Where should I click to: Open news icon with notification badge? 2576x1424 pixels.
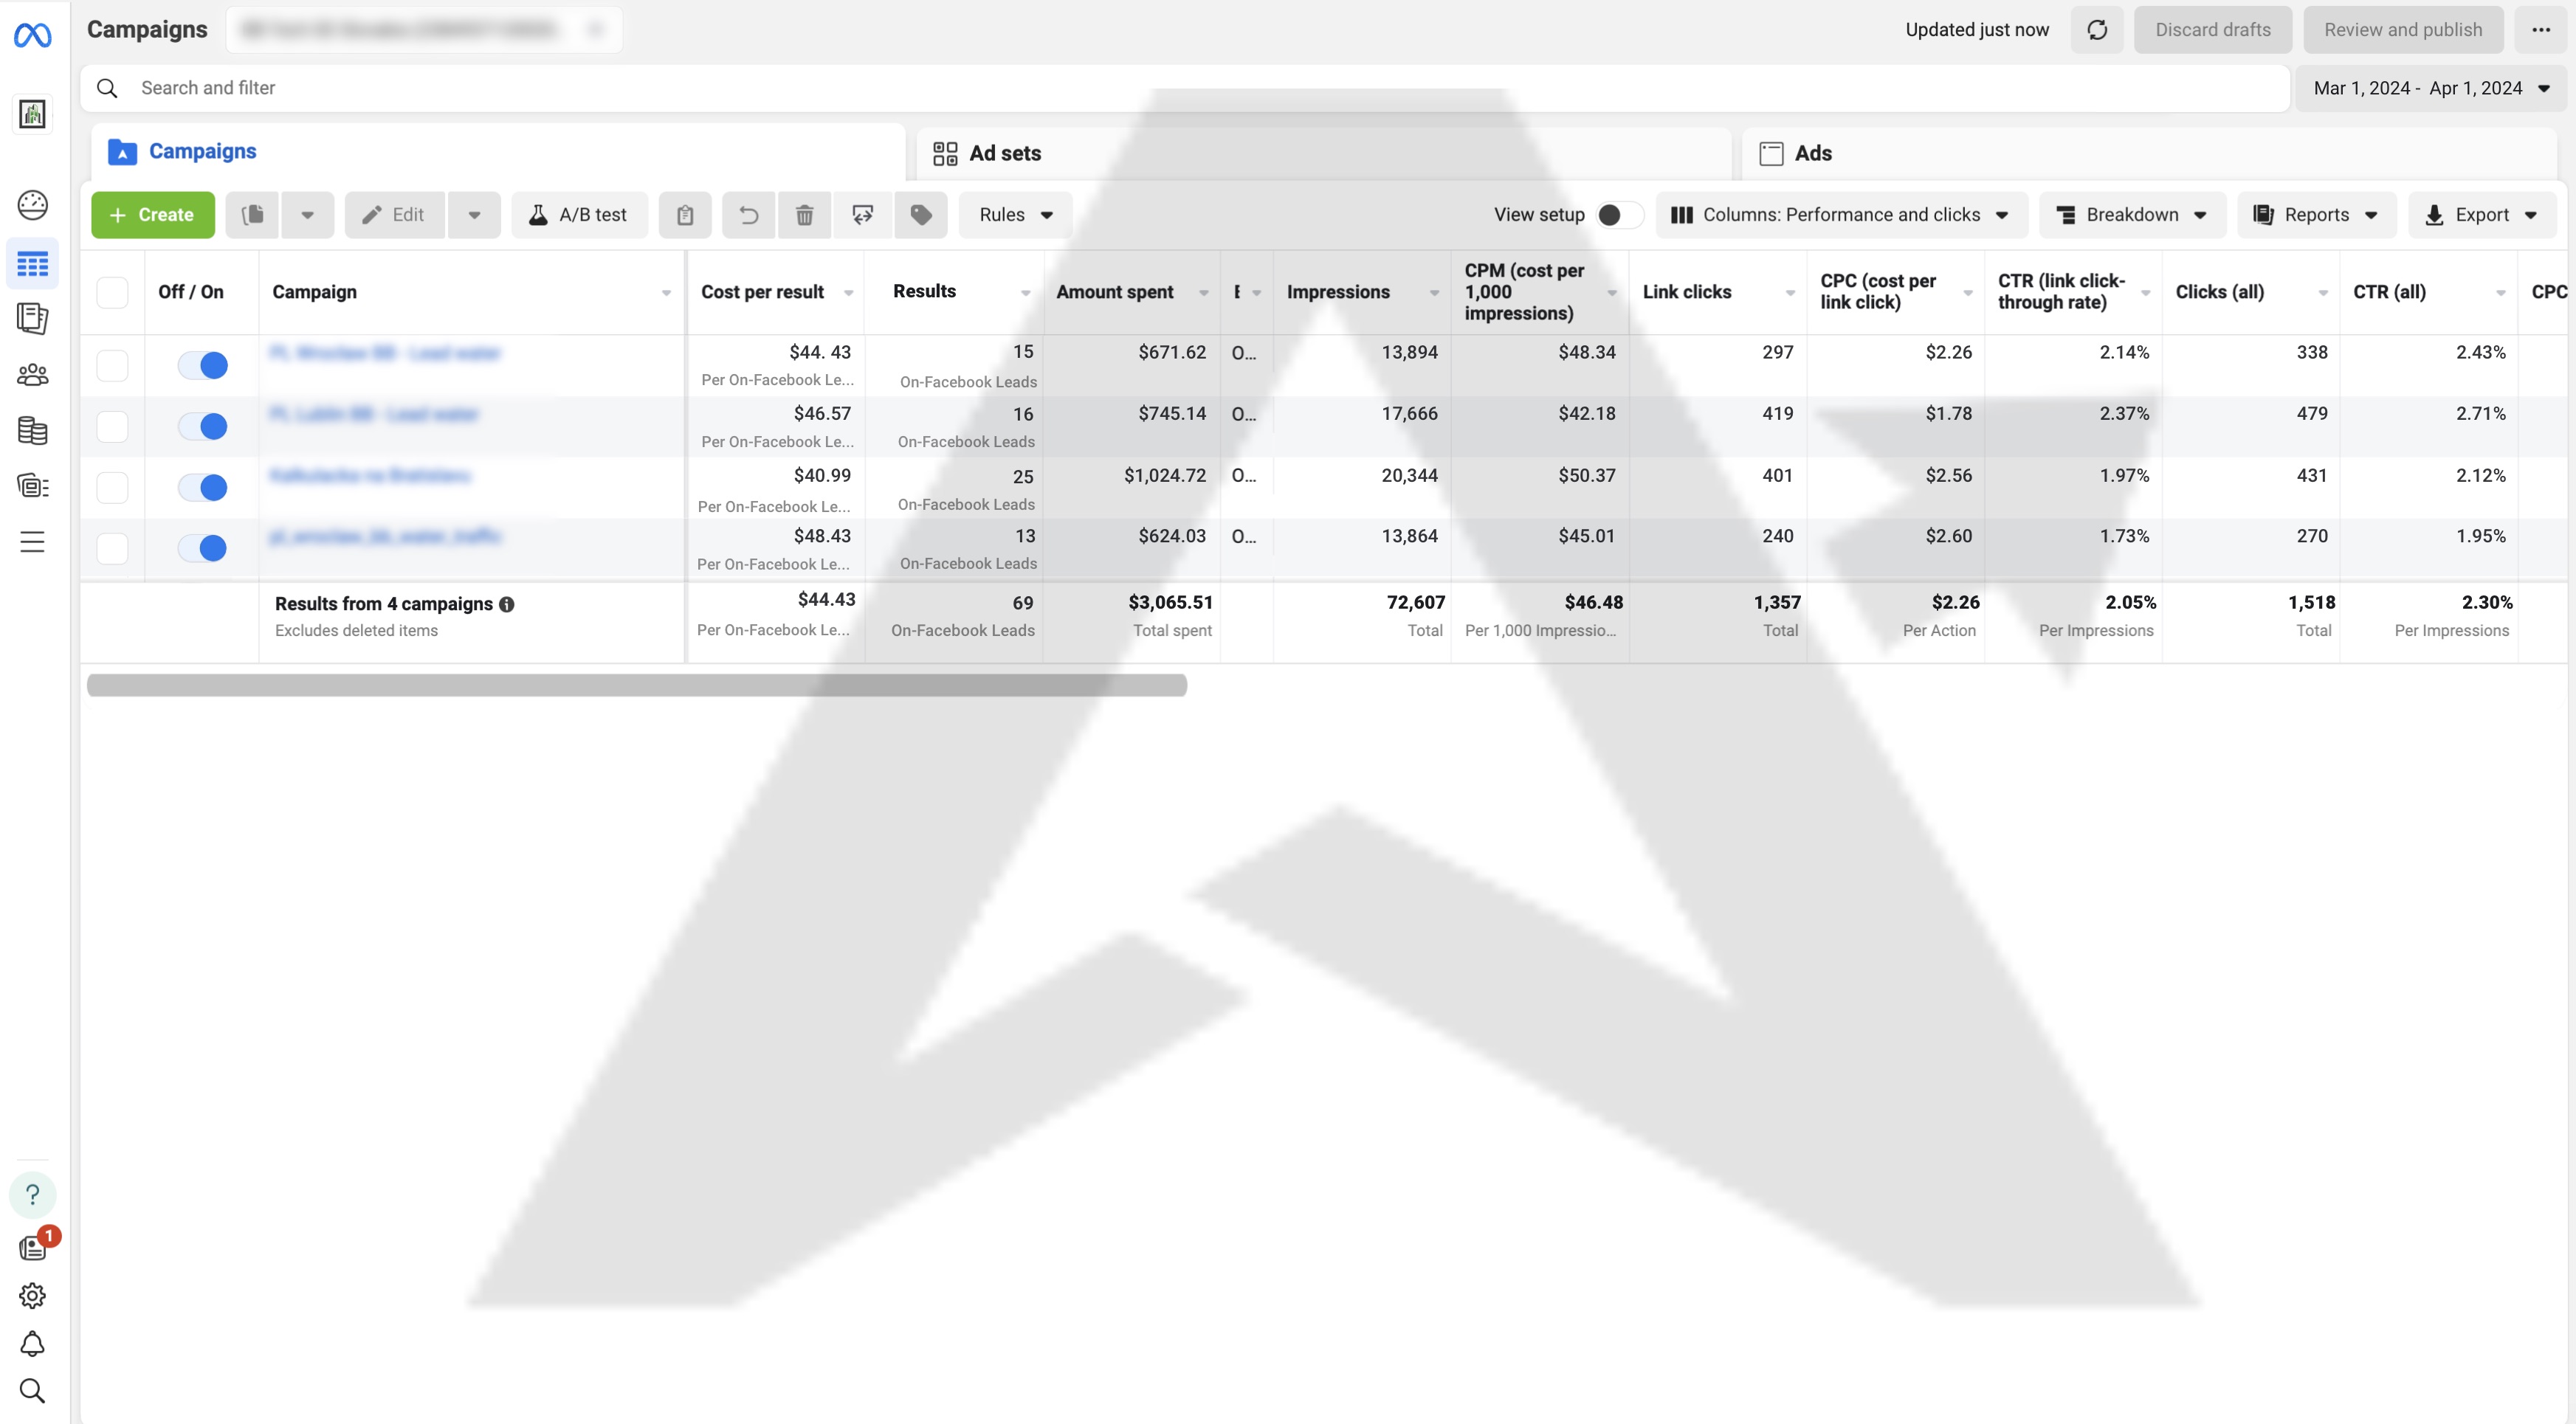pyautogui.click(x=34, y=1247)
